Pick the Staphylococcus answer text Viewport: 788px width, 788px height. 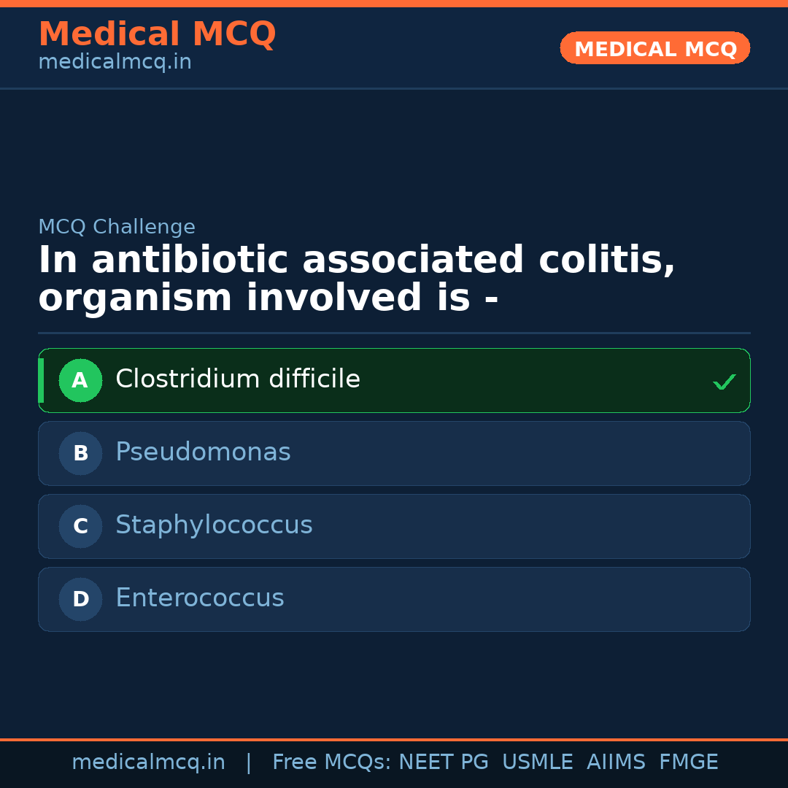point(214,525)
